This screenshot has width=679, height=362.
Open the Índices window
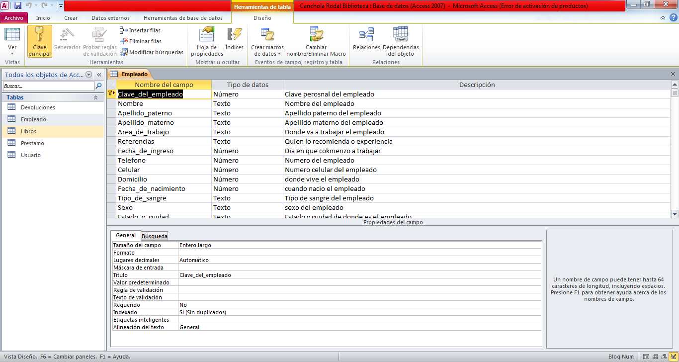coord(234,42)
